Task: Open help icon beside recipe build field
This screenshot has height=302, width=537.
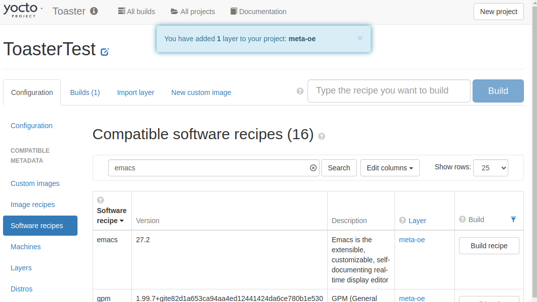Action: click(300, 91)
